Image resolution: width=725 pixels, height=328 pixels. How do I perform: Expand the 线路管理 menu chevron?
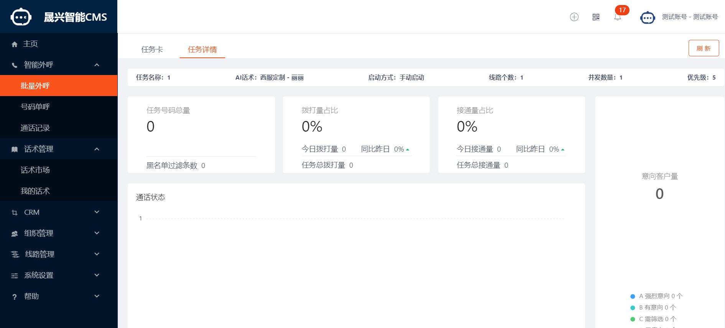pos(97,254)
